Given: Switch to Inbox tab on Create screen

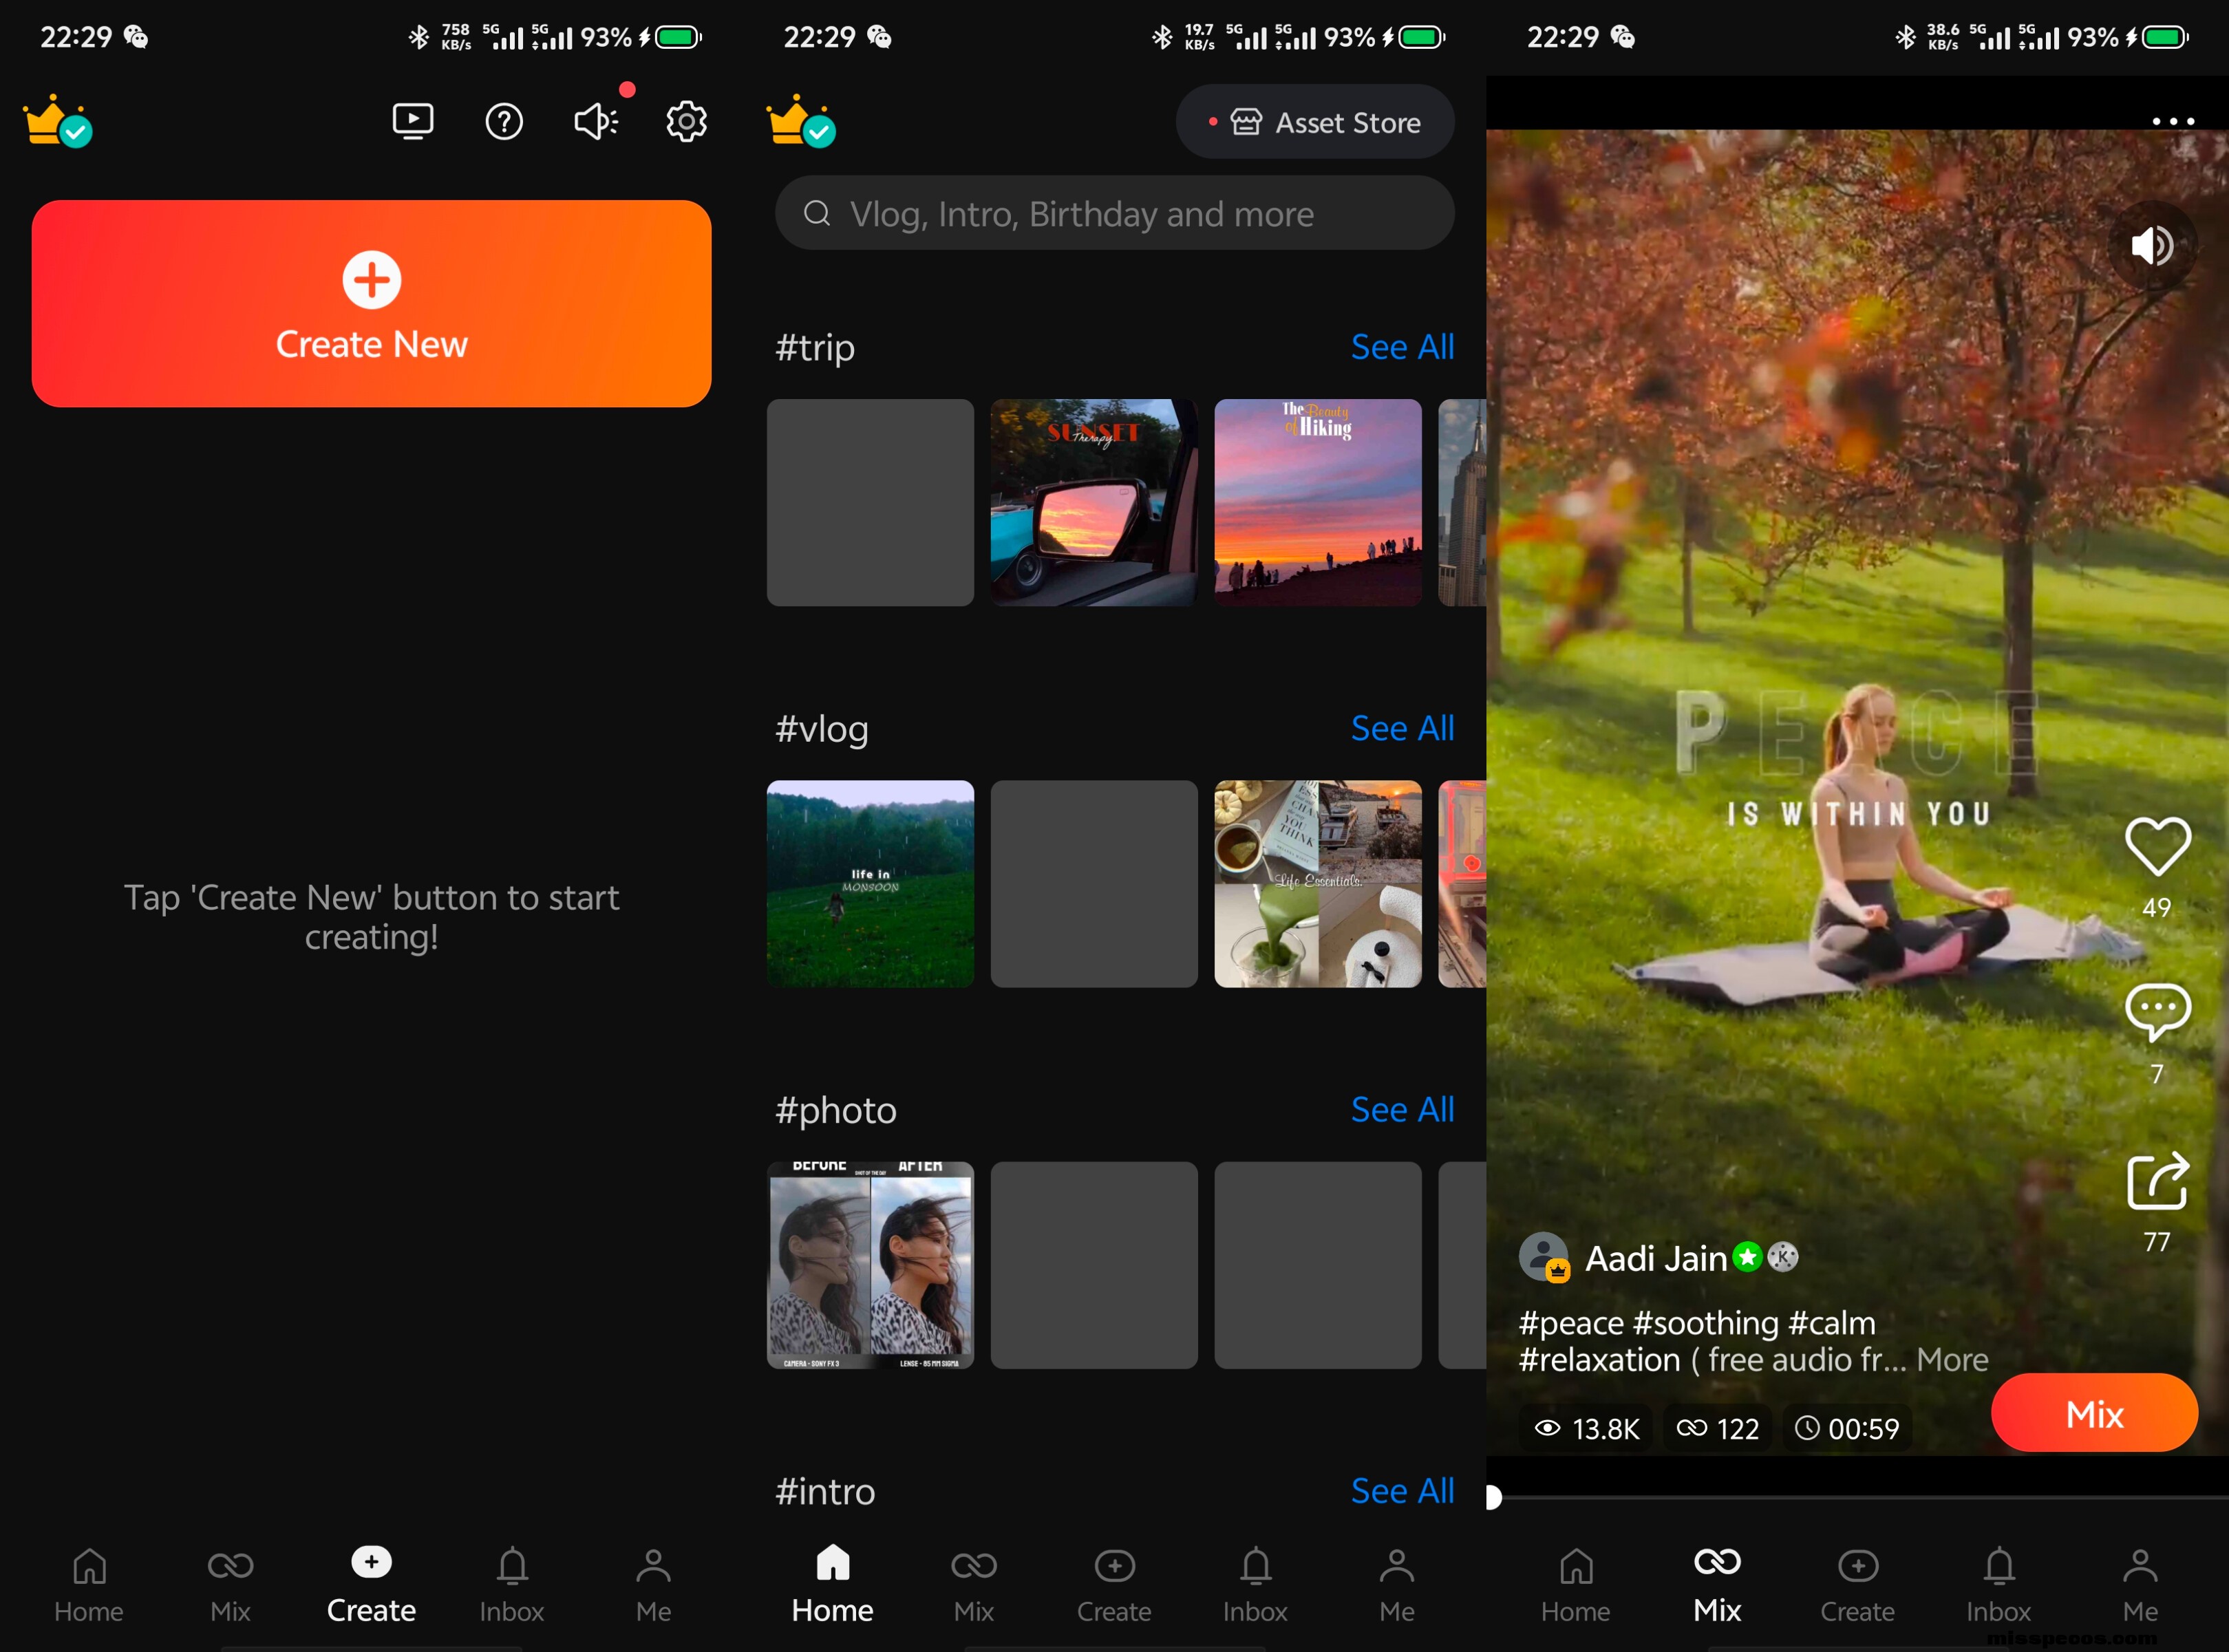Looking at the screenshot, I should coord(512,1585).
